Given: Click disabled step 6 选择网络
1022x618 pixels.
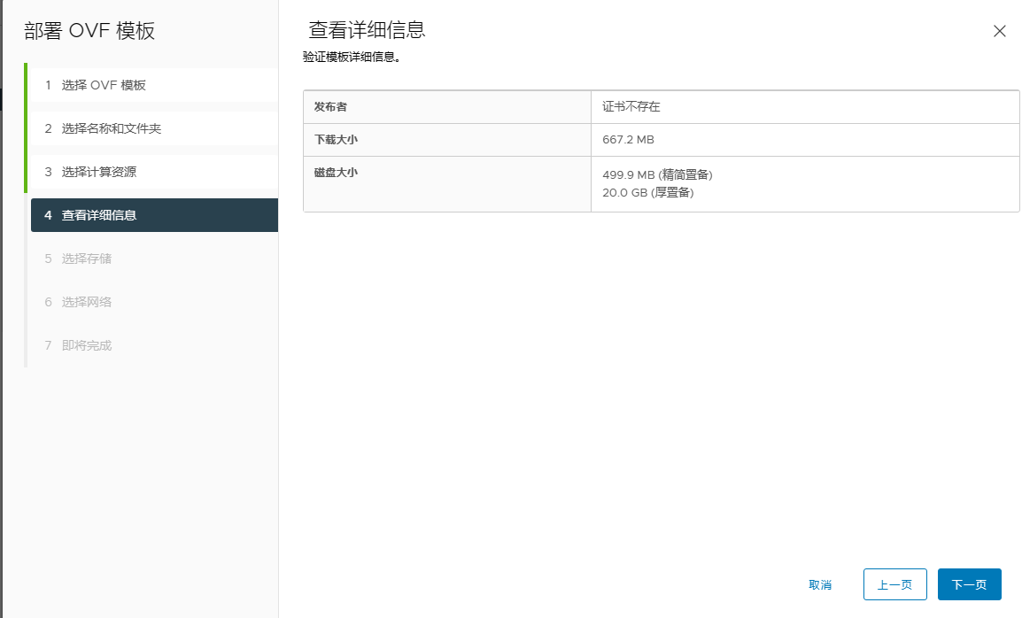Looking at the screenshot, I should [x=86, y=302].
